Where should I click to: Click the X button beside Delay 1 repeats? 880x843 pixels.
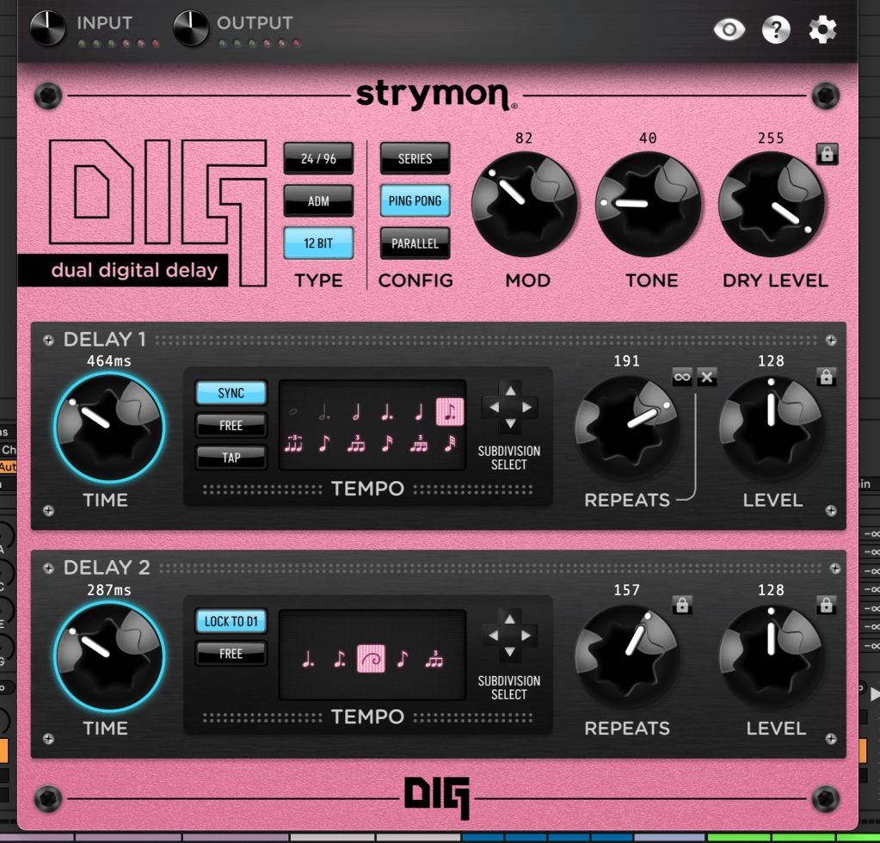click(706, 377)
